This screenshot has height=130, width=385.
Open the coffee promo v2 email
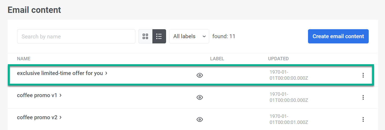pyautogui.click(x=37, y=117)
